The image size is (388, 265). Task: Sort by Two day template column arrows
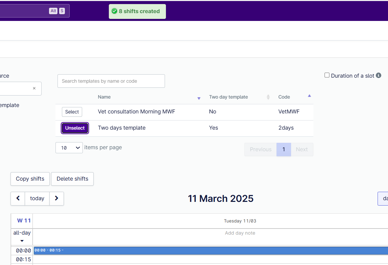coord(268,97)
